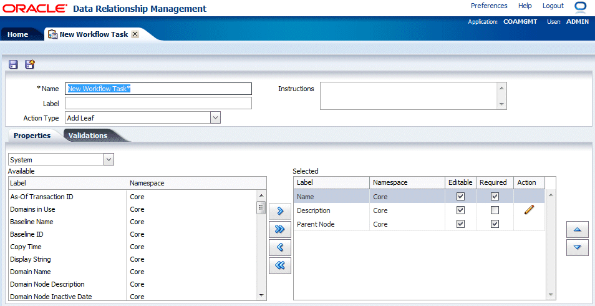Click the Save As icon with star
595x306 pixels.
point(29,64)
